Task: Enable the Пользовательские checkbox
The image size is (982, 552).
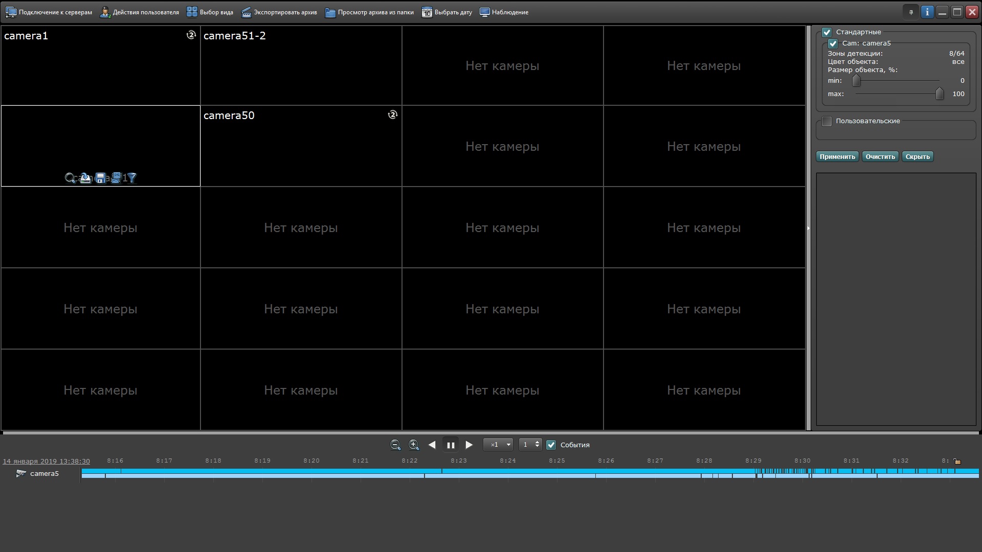Action: (827, 121)
